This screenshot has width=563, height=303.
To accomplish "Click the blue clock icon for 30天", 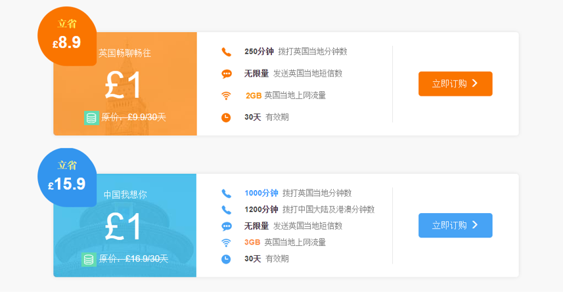I will tap(226, 259).
